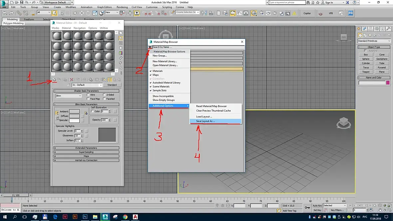Choose Save Layout As menu entry

205,121
